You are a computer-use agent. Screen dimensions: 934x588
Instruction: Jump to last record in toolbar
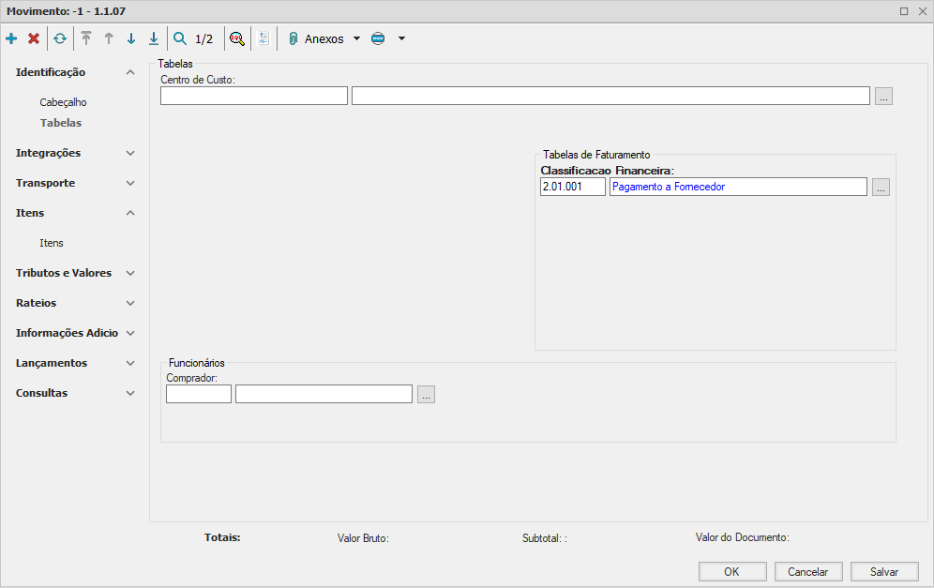[x=154, y=39]
